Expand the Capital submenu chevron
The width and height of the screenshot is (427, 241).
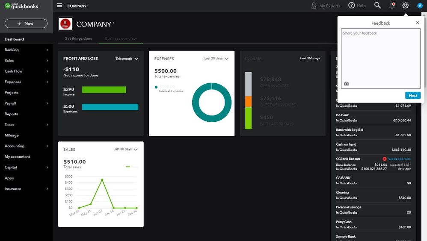[47, 167]
